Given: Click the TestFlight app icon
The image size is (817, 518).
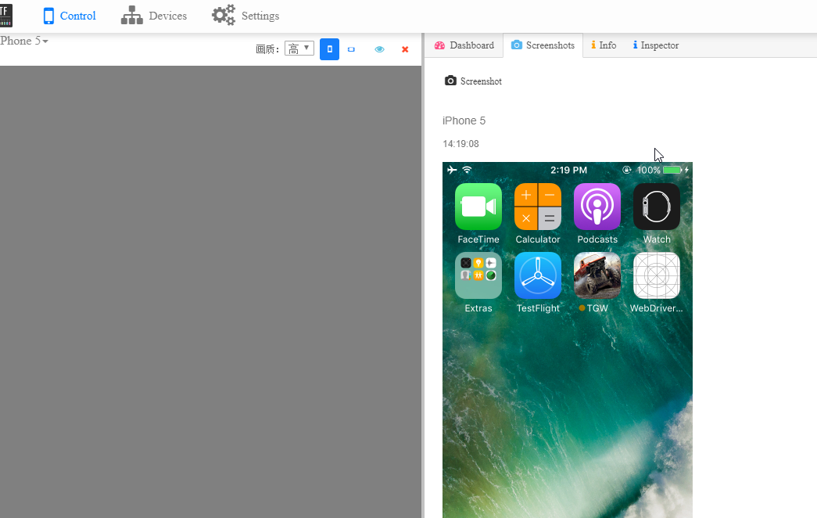Looking at the screenshot, I should 538,275.
